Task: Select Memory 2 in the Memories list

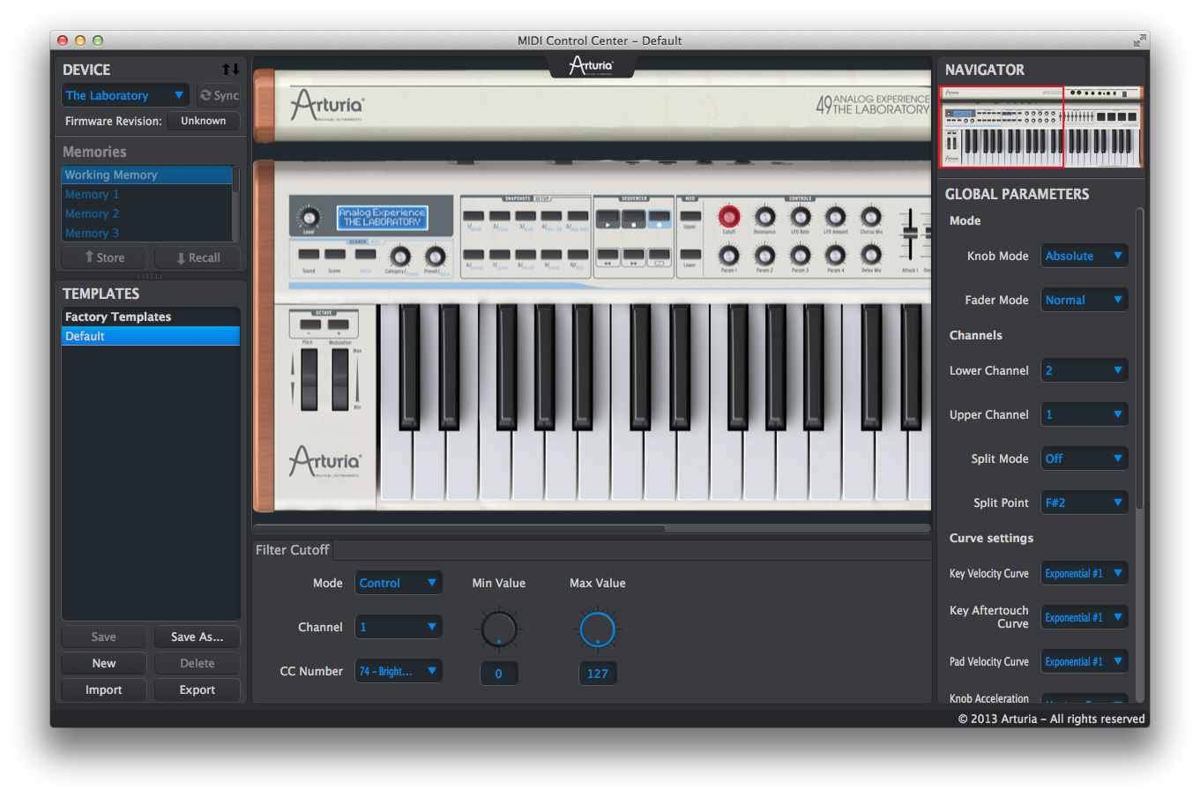Action: pyautogui.click(x=92, y=213)
